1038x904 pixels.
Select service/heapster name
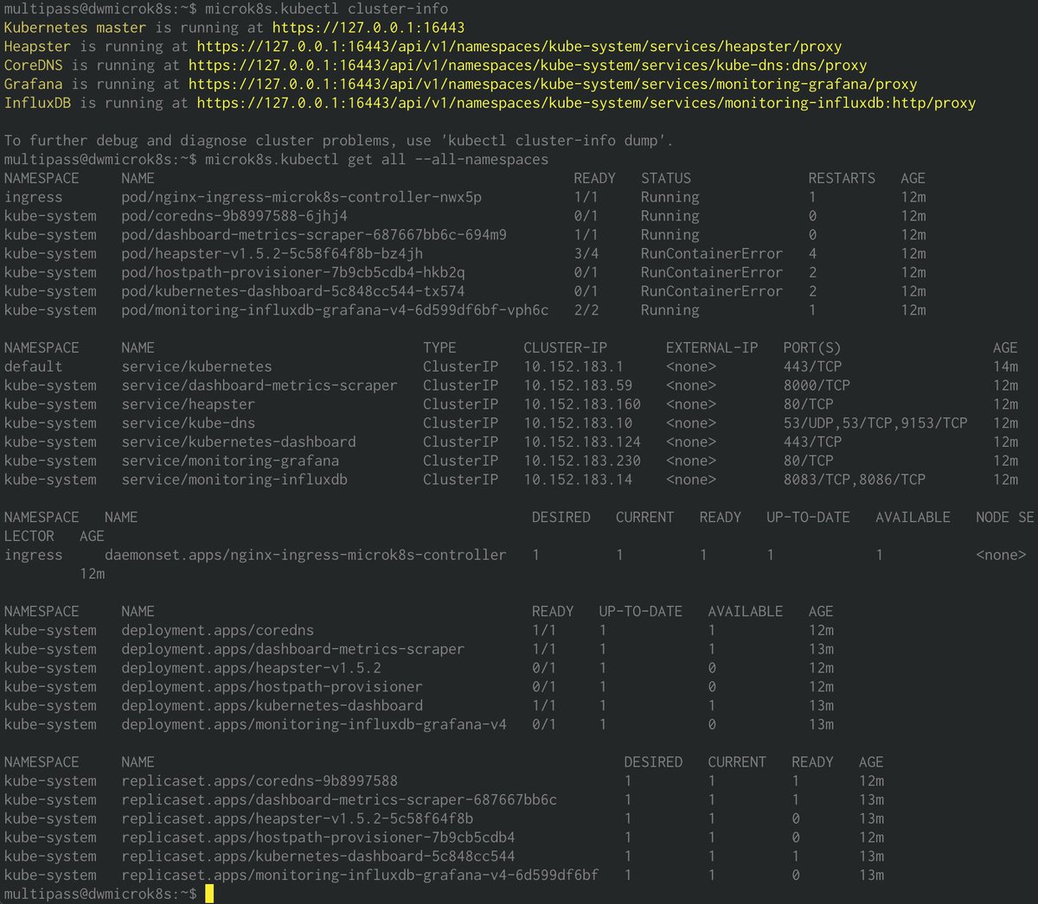[189, 404]
